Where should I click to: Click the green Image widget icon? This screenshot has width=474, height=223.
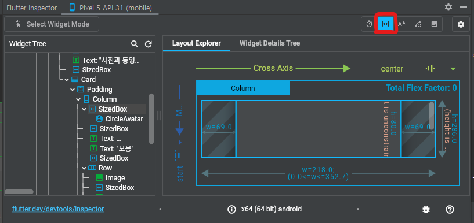coord(99,178)
